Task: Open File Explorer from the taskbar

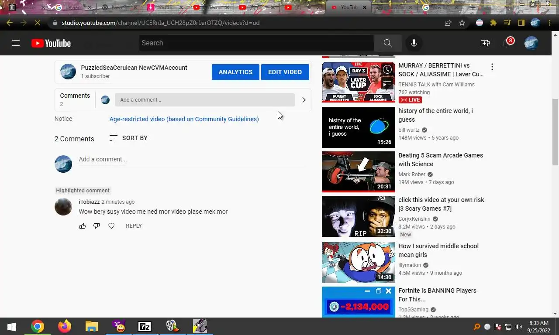Action: tap(91, 326)
